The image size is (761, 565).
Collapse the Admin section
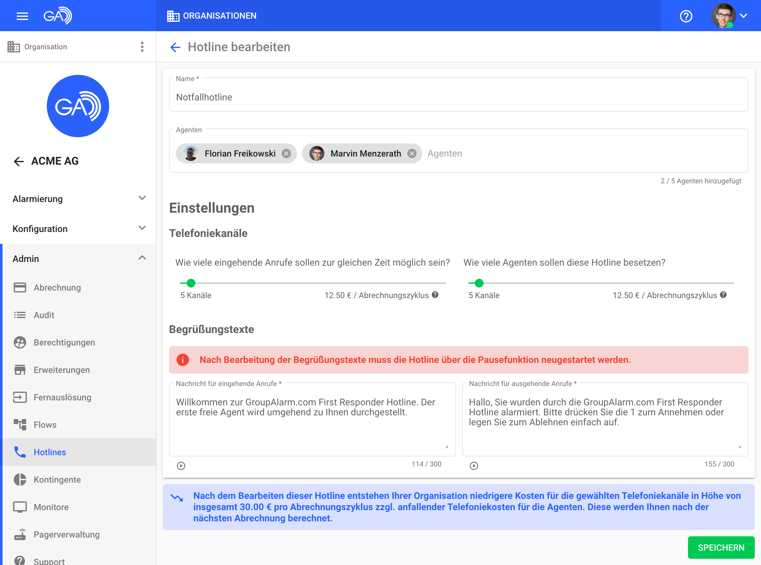coord(142,258)
